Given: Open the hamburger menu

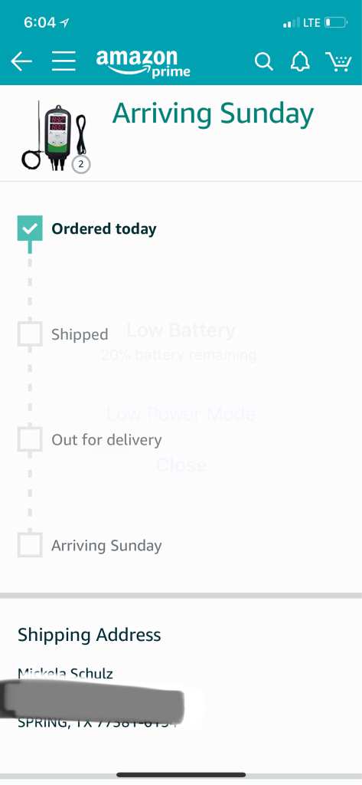Looking at the screenshot, I should pos(64,61).
